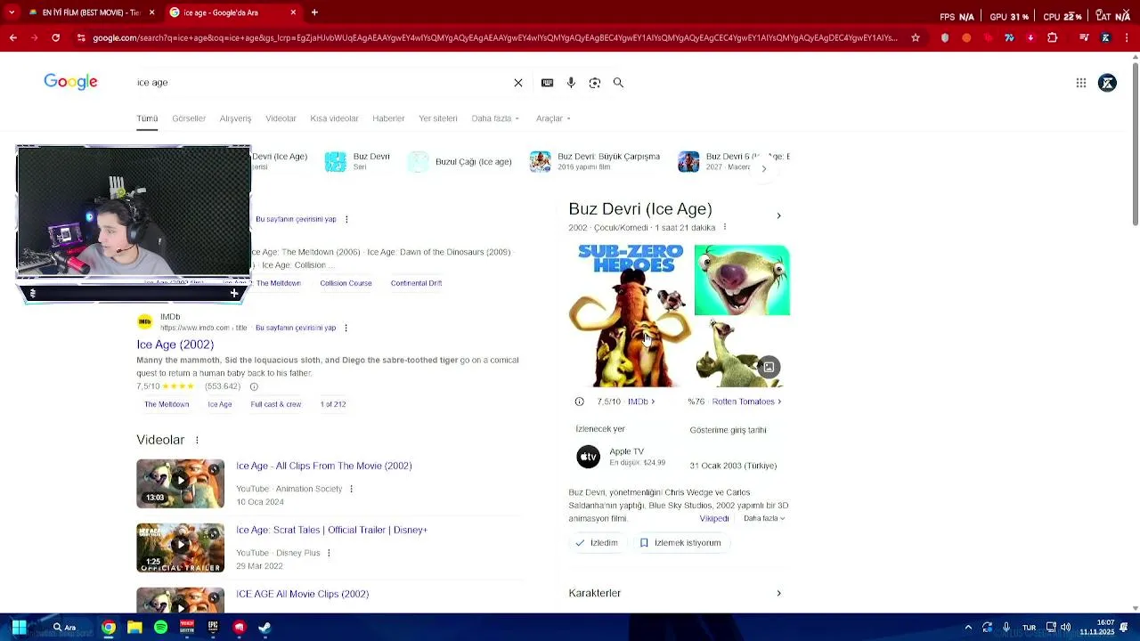
Task: Open Epic Games launcher from taskbar
Action: coord(213,628)
